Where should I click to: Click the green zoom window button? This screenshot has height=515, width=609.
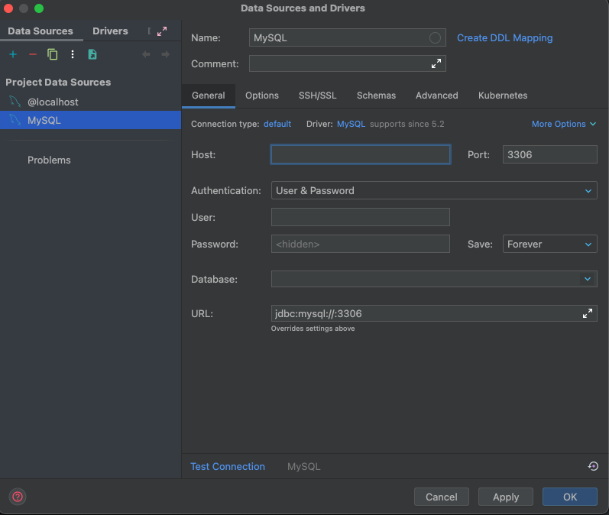click(39, 8)
